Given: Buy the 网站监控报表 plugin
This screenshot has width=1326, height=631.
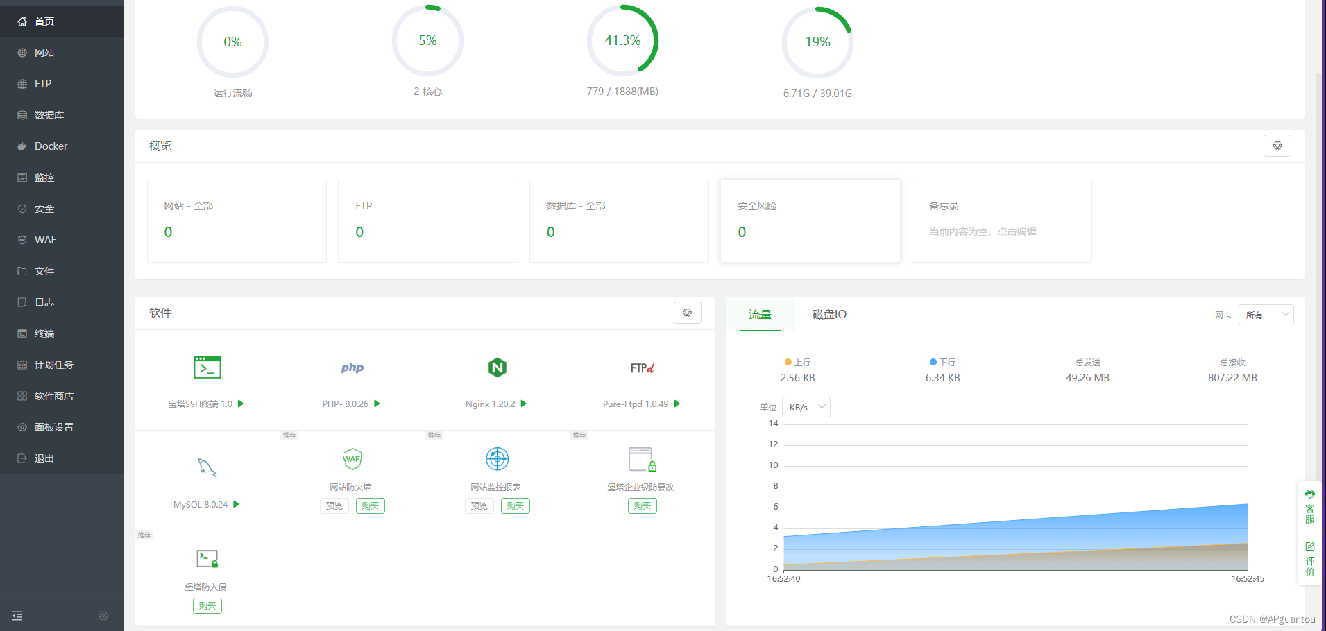Looking at the screenshot, I should point(516,505).
